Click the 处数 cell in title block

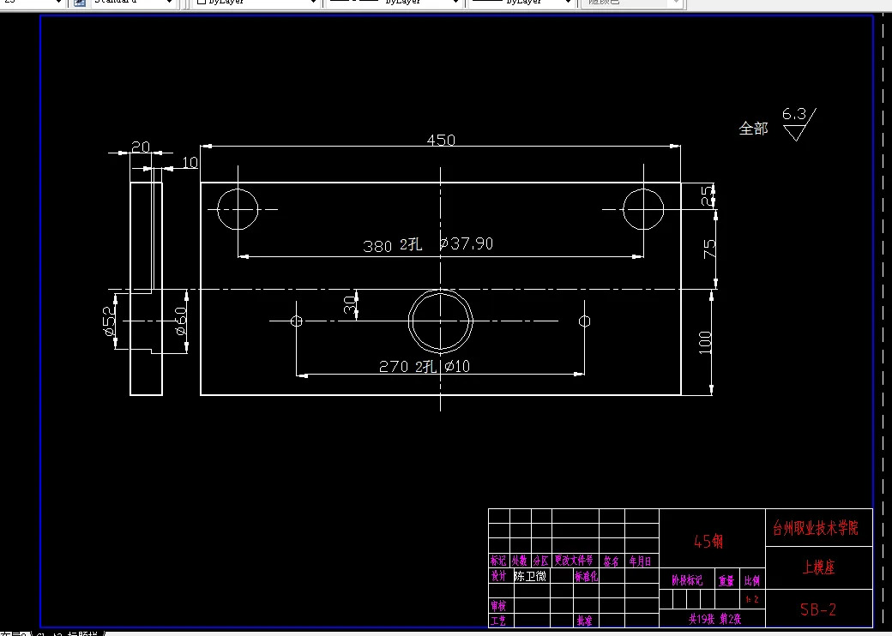click(x=520, y=561)
